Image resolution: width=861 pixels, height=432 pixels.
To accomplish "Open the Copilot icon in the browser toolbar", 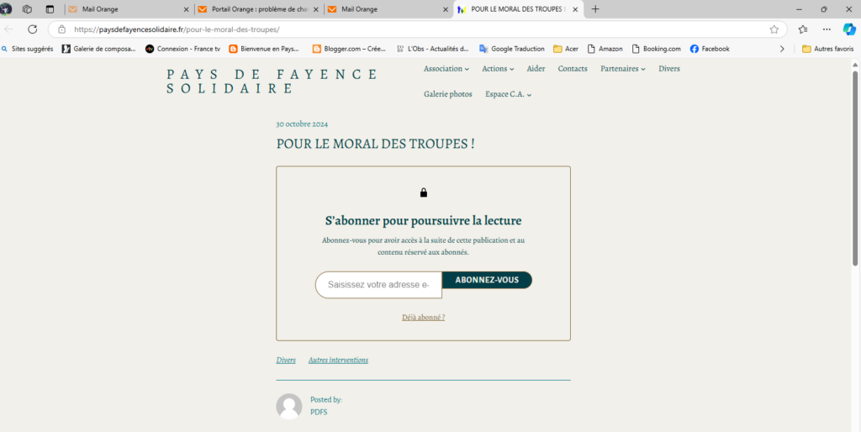I will pos(849,29).
